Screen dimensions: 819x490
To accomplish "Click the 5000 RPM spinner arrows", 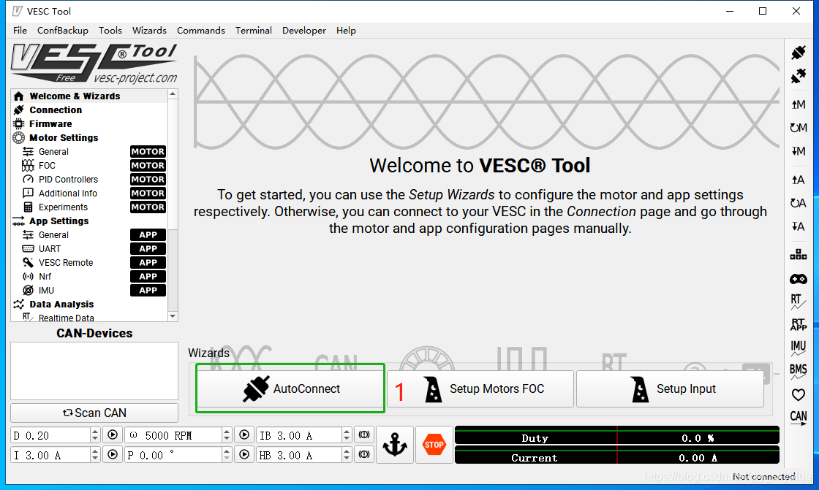I will click(x=227, y=435).
